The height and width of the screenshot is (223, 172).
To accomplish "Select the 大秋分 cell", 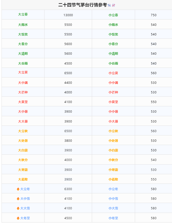I will pos(23,160).
